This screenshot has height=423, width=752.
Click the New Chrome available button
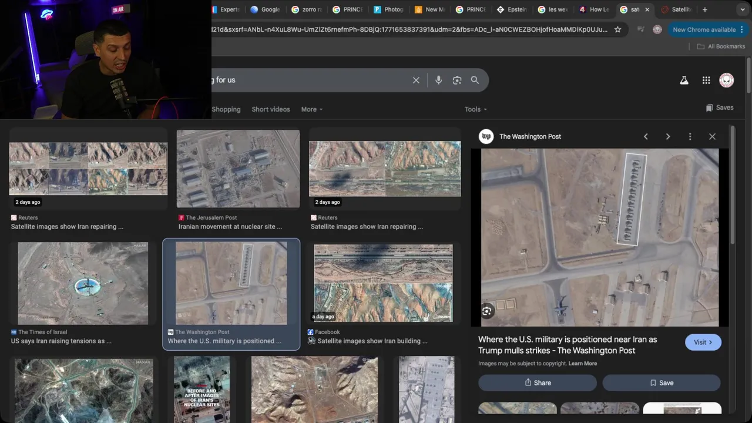pos(703,29)
